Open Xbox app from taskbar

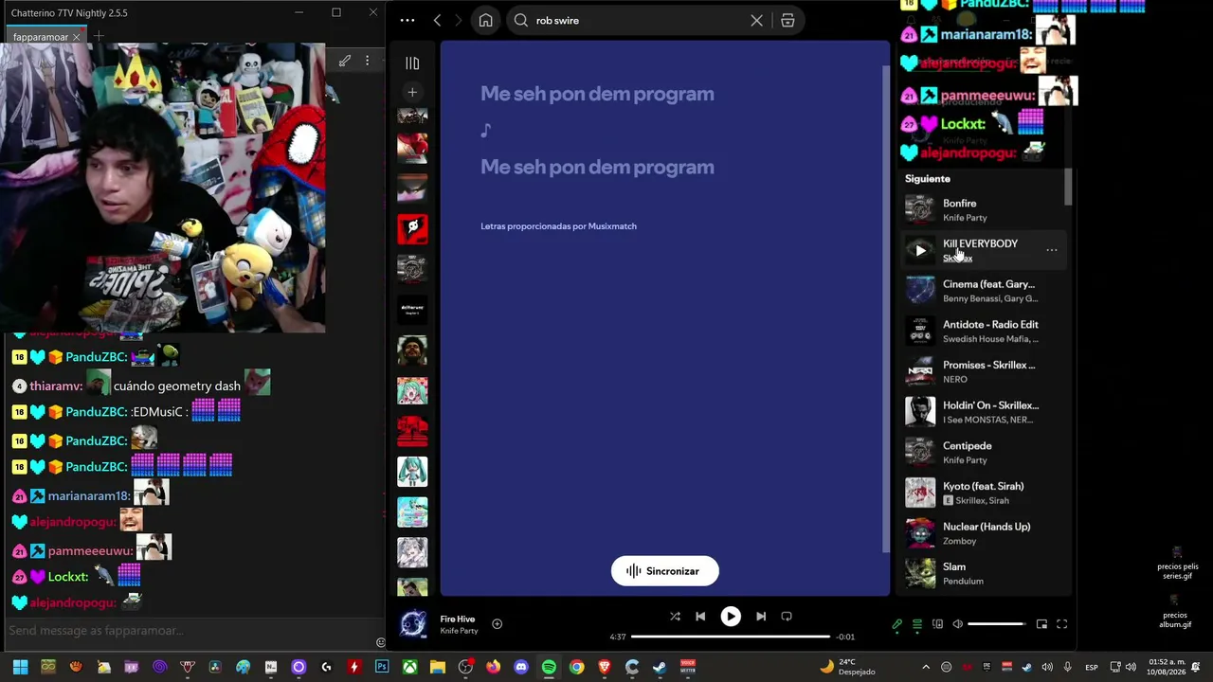point(409,667)
